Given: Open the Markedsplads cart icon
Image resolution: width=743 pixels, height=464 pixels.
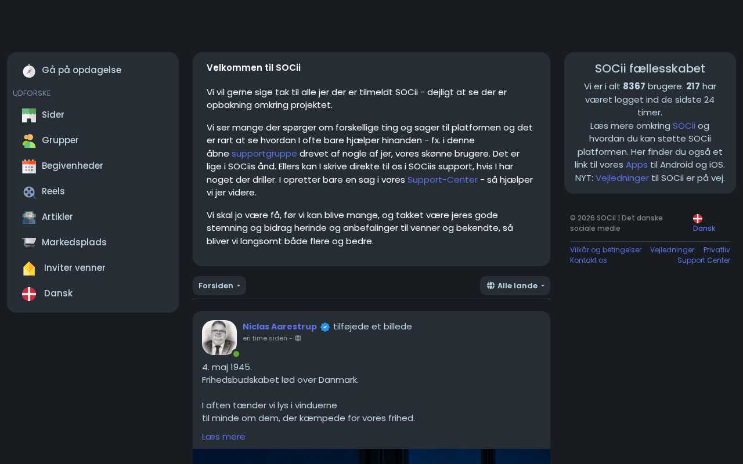Looking at the screenshot, I should click(29, 242).
